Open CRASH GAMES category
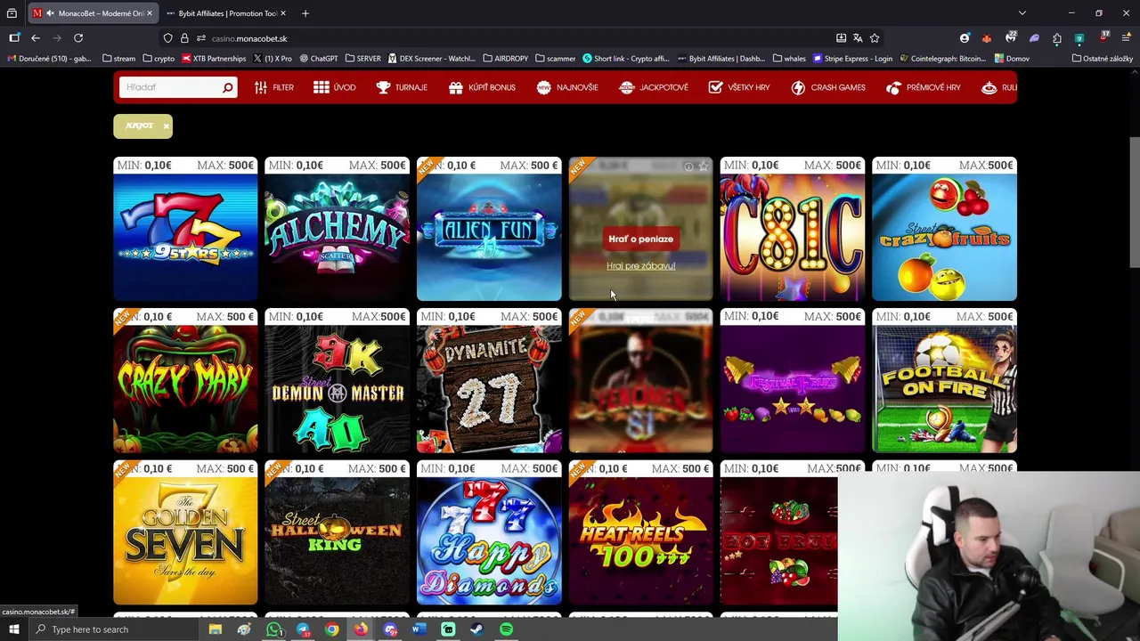The height and width of the screenshot is (641, 1140). (x=828, y=87)
